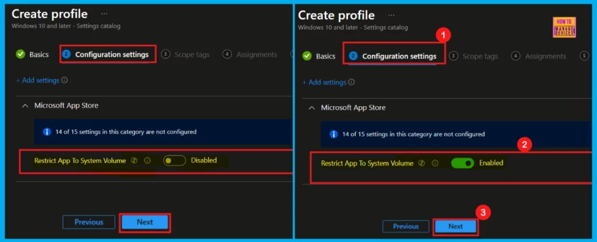
Task: Click info icon beside the Disabled setting label
Action: click(x=148, y=161)
